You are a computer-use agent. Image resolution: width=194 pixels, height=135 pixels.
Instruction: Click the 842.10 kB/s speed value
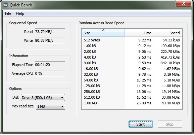pyautogui.click(x=170, y=63)
